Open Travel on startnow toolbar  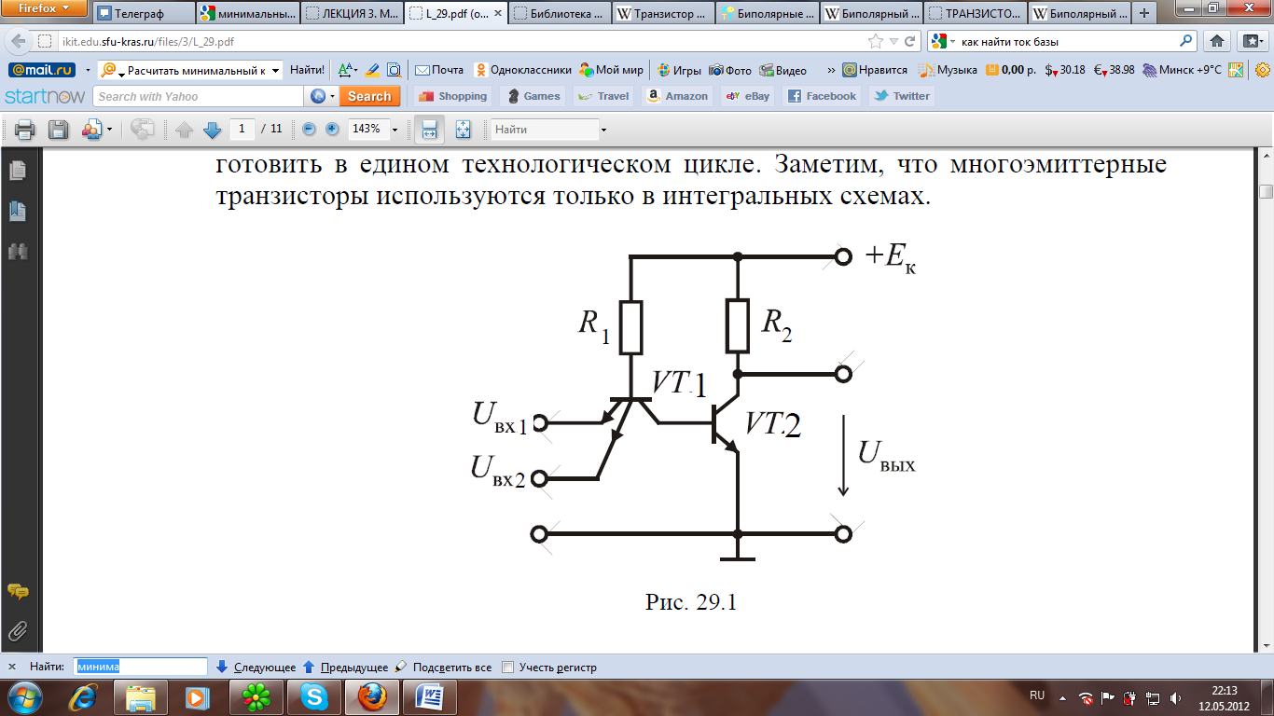click(x=602, y=96)
